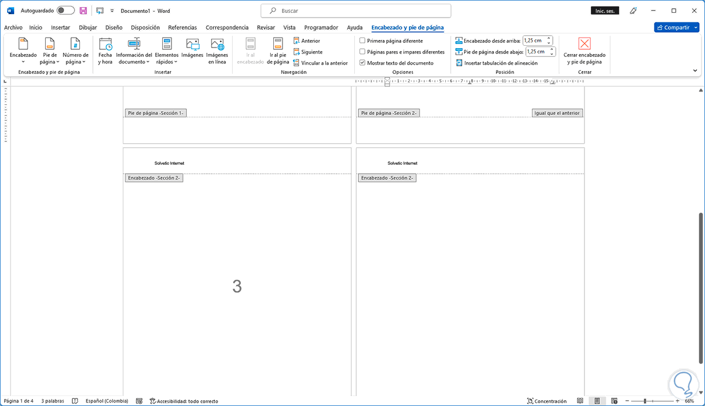
Task: Switch to the Ayuda tab
Action: click(355, 28)
